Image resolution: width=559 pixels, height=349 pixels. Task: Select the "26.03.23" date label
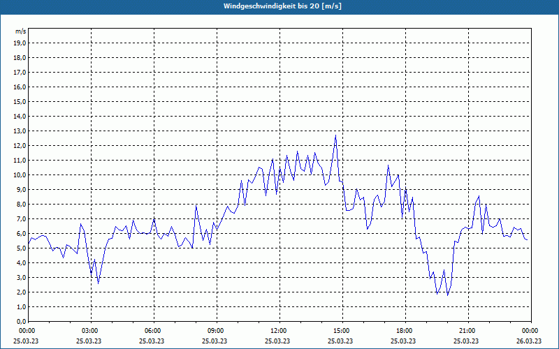click(x=529, y=341)
